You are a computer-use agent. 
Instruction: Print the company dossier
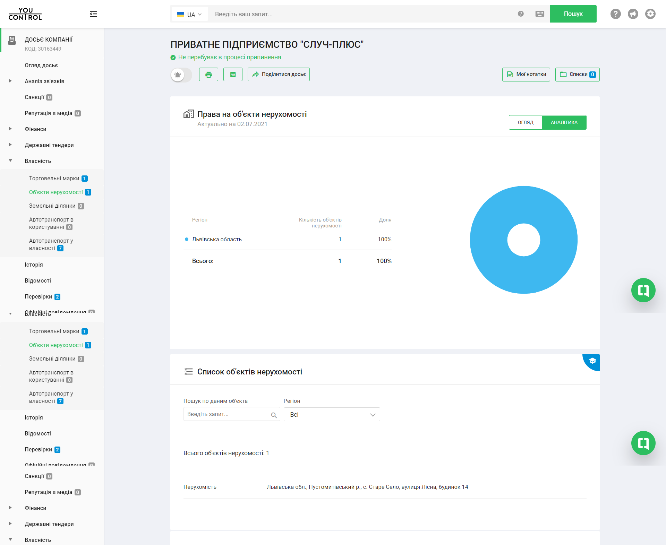(x=208, y=75)
